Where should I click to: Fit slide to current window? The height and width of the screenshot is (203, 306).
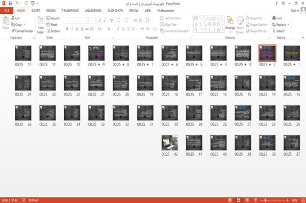point(303,200)
